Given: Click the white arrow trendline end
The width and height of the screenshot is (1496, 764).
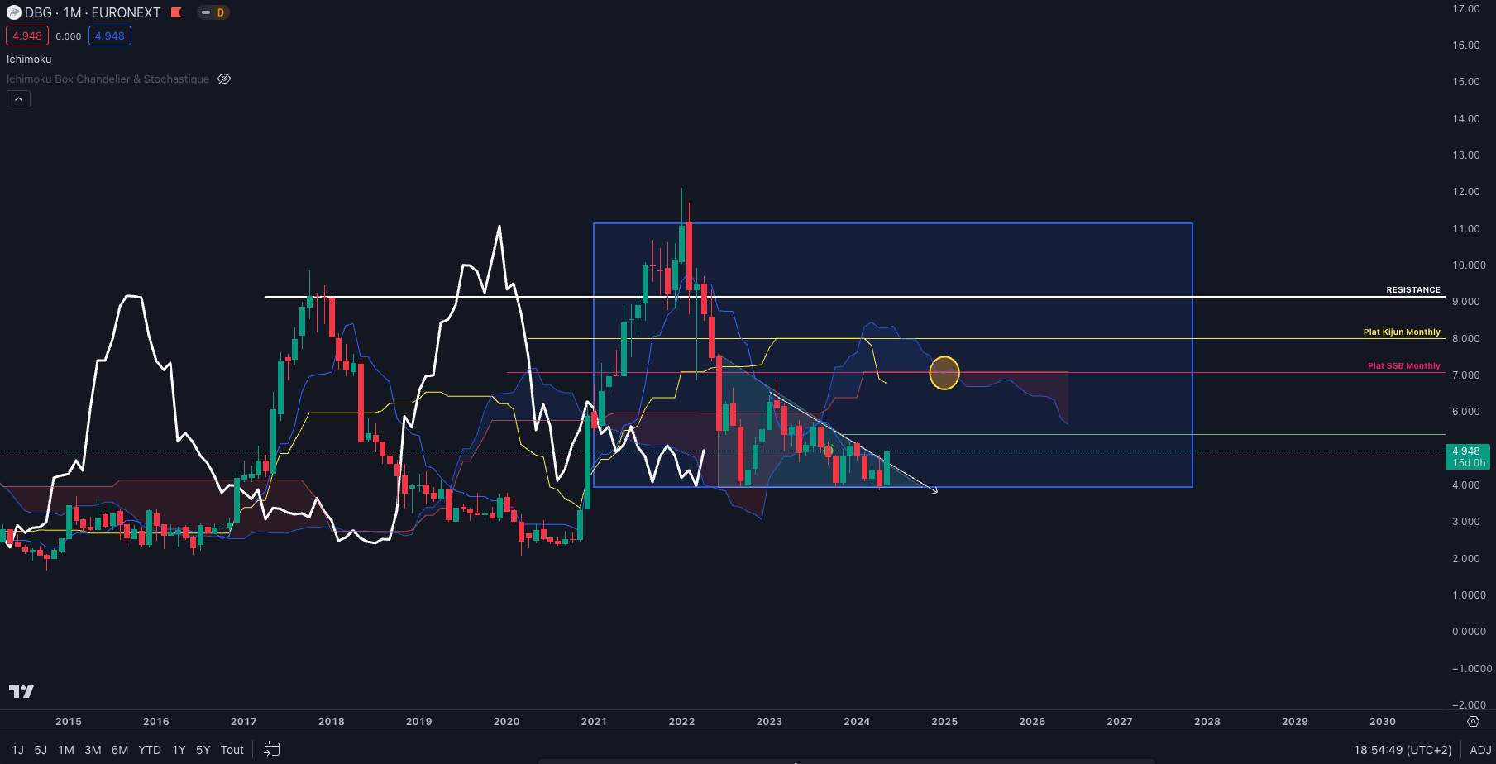Looking at the screenshot, I should point(934,491).
